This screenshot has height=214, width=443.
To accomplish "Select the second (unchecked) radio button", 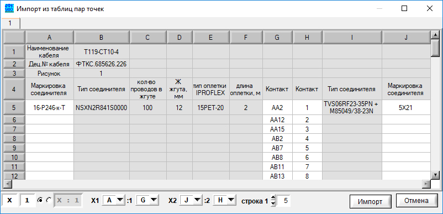I will coord(49,200).
